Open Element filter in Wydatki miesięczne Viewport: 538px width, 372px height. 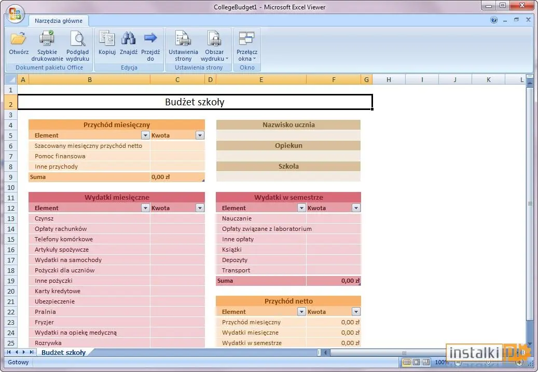pos(145,208)
